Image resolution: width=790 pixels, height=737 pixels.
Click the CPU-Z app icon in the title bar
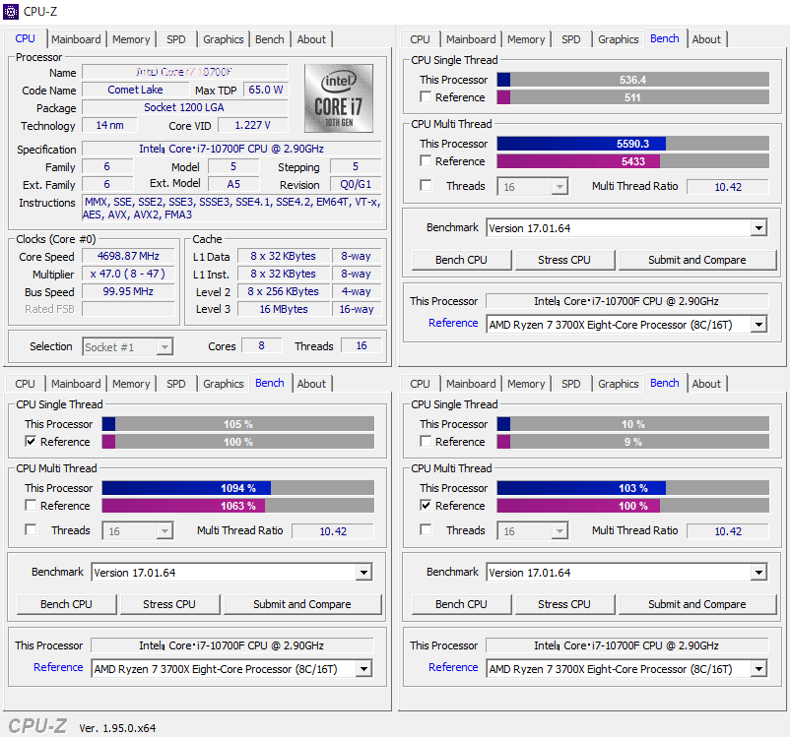10,11
